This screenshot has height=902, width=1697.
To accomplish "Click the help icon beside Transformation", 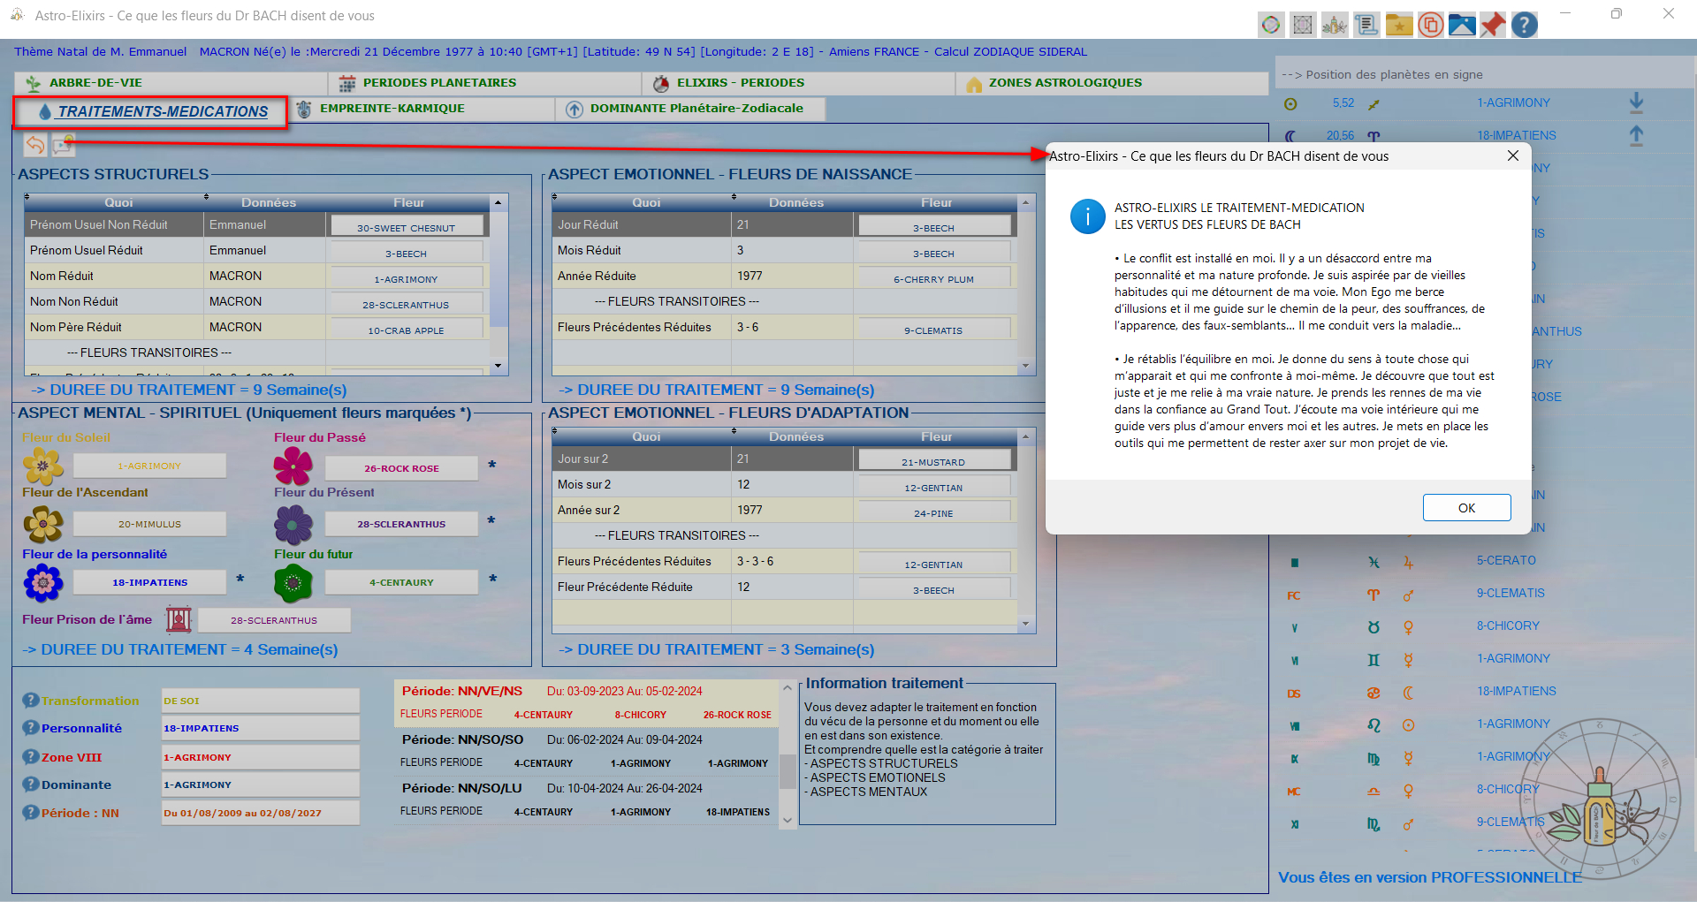I will tap(31, 700).
